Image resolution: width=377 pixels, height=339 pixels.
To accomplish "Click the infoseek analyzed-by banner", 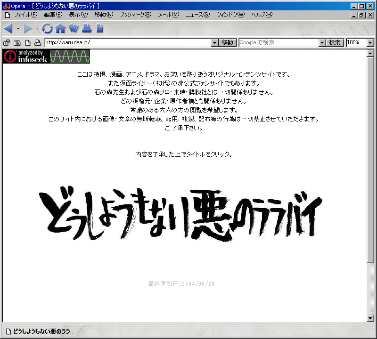I will [46, 56].
